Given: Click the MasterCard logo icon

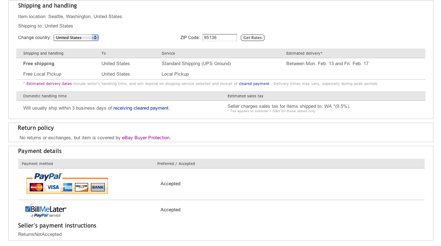Looking at the screenshot, I should pyautogui.click(x=37, y=187).
